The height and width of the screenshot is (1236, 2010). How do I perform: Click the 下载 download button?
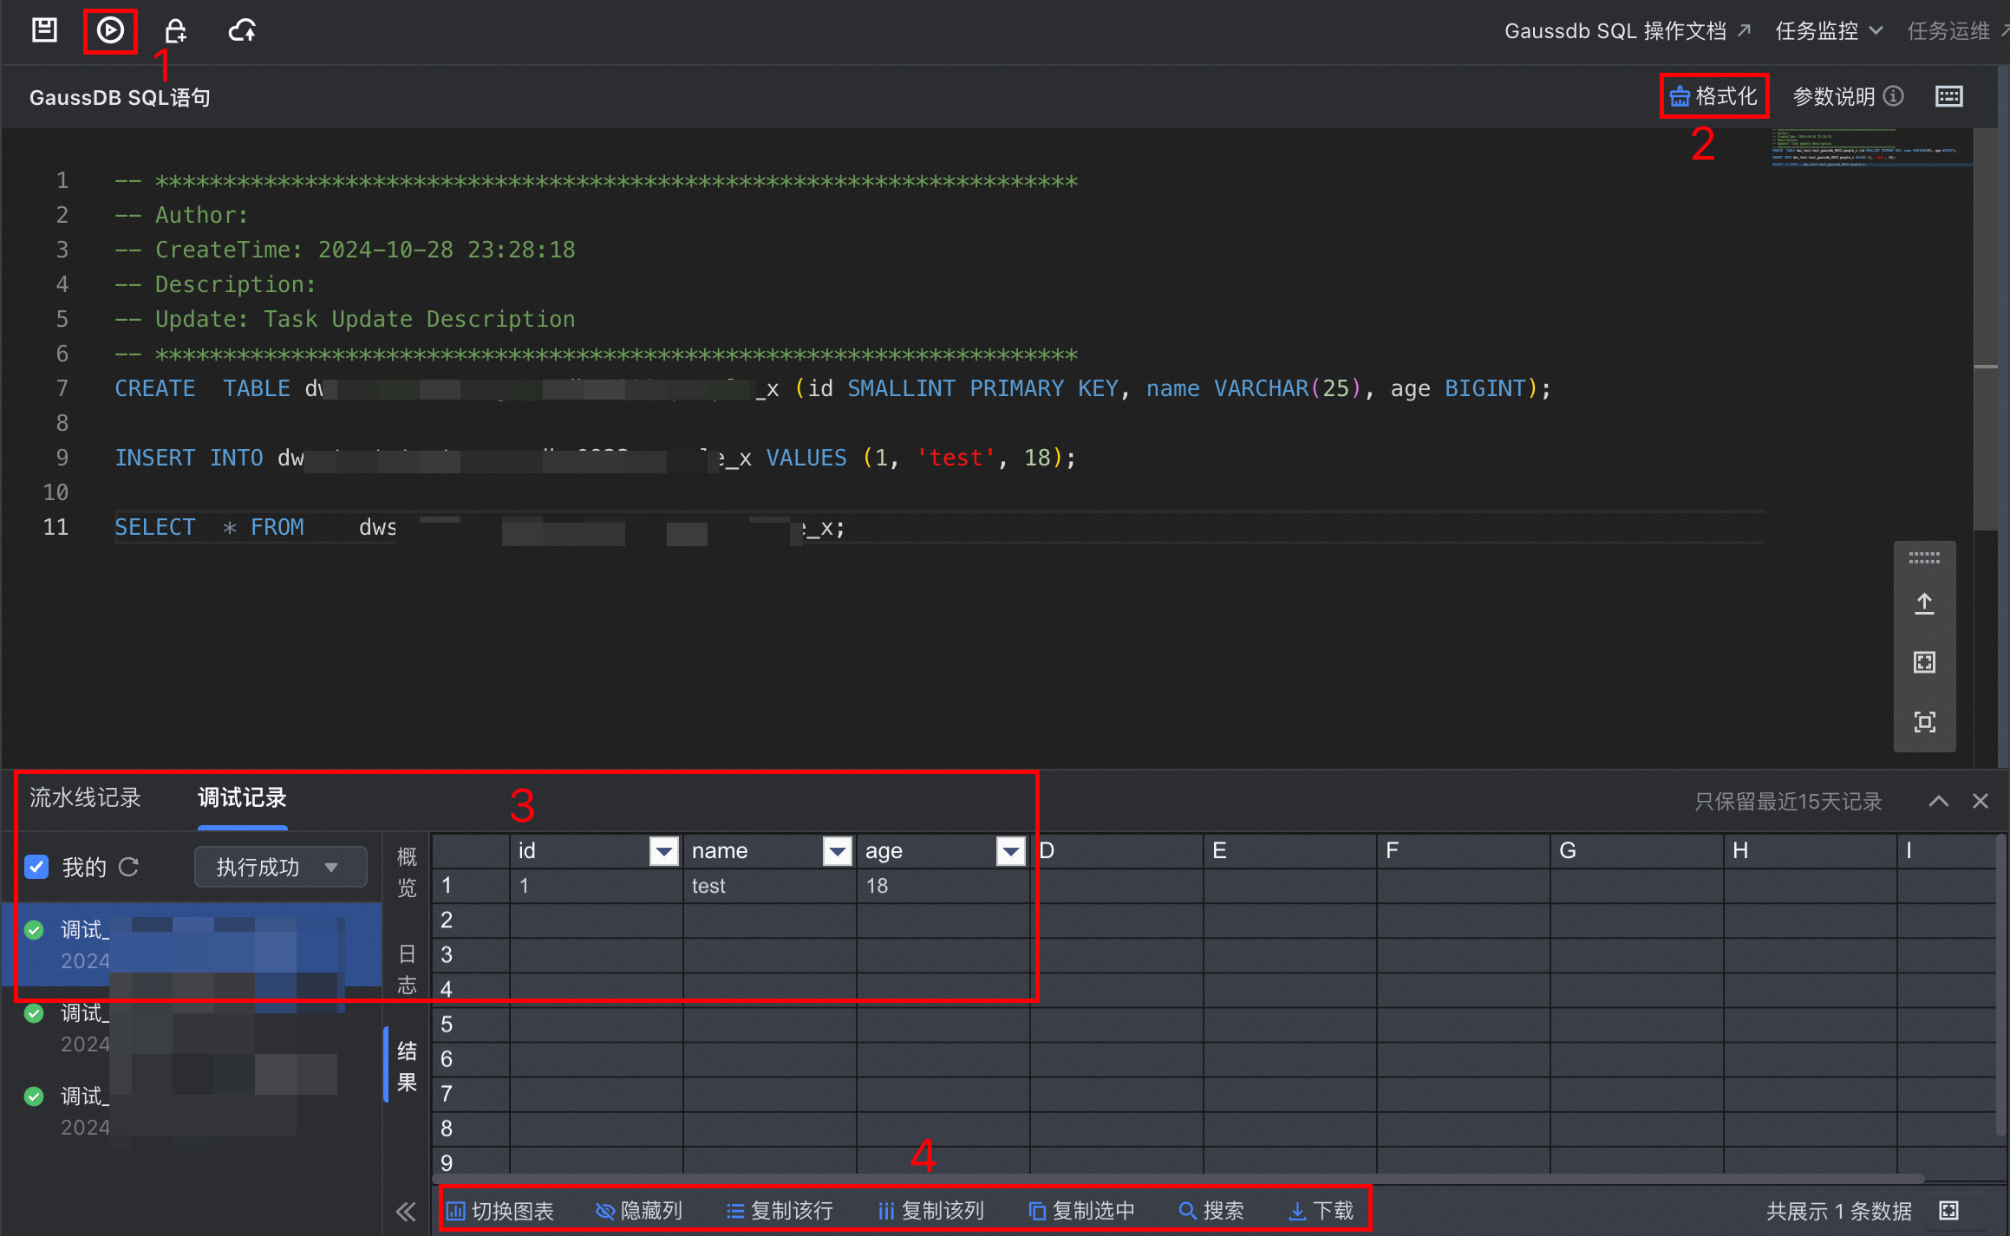click(1322, 1211)
